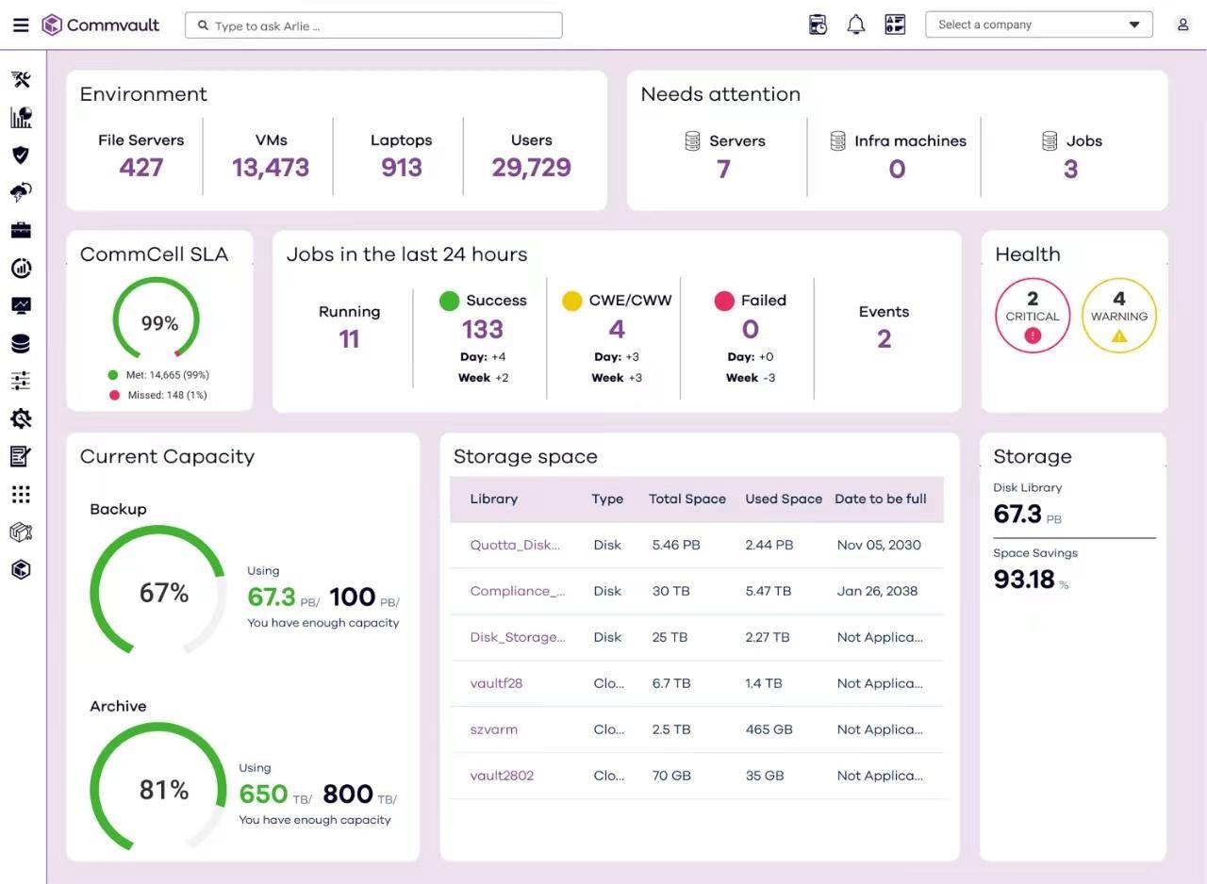Open the Select a company dropdown

point(1039,25)
